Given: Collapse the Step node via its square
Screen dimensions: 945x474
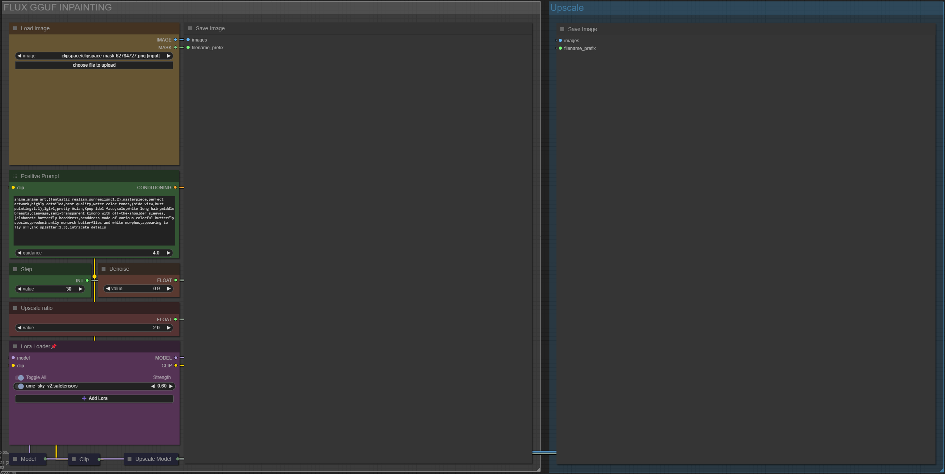Looking at the screenshot, I should tap(16, 269).
